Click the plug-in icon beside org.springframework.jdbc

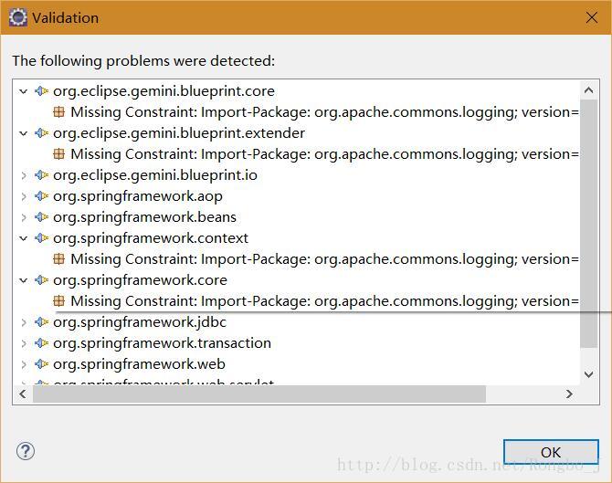(x=41, y=322)
